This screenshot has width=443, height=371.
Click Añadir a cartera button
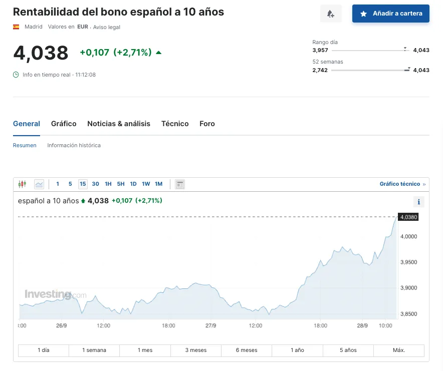(391, 14)
